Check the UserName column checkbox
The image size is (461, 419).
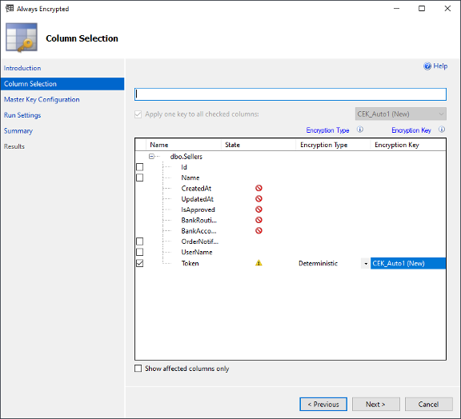click(139, 252)
